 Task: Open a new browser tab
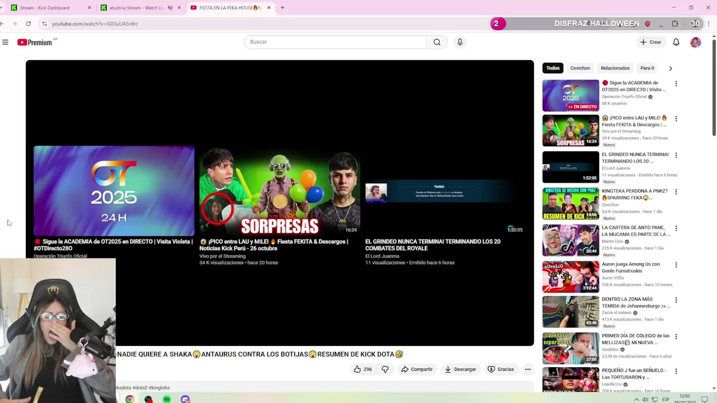pyautogui.click(x=282, y=8)
